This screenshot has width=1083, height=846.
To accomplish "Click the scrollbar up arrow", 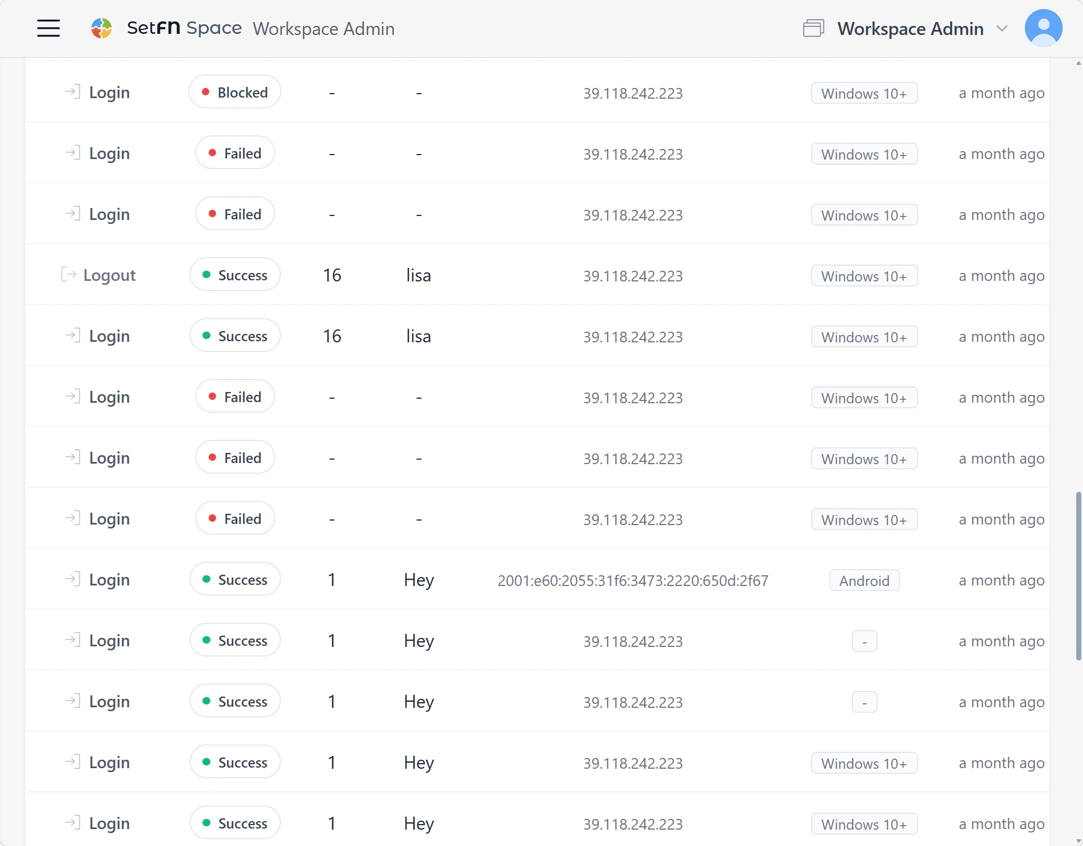I will [1078, 63].
